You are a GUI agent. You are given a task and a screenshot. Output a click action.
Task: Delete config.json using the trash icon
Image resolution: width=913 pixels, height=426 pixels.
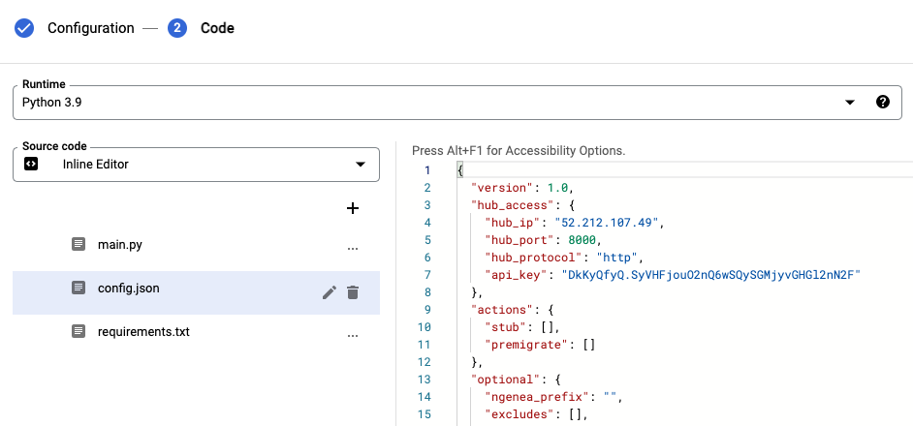[353, 291]
